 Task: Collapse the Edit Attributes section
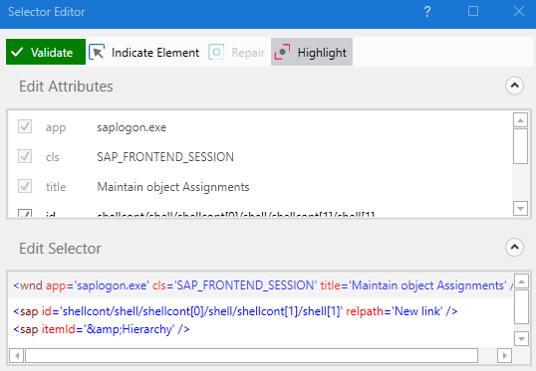[x=514, y=86]
